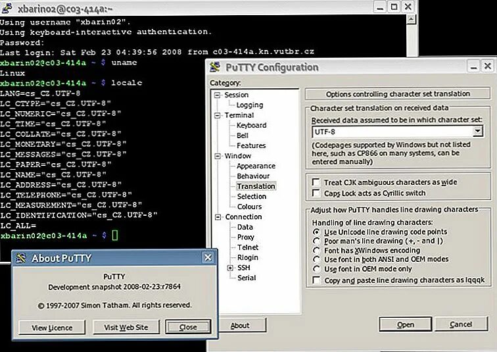Screen dimensions: 497x352
Task: Click the Open button in Configuration
Action: click(406, 324)
